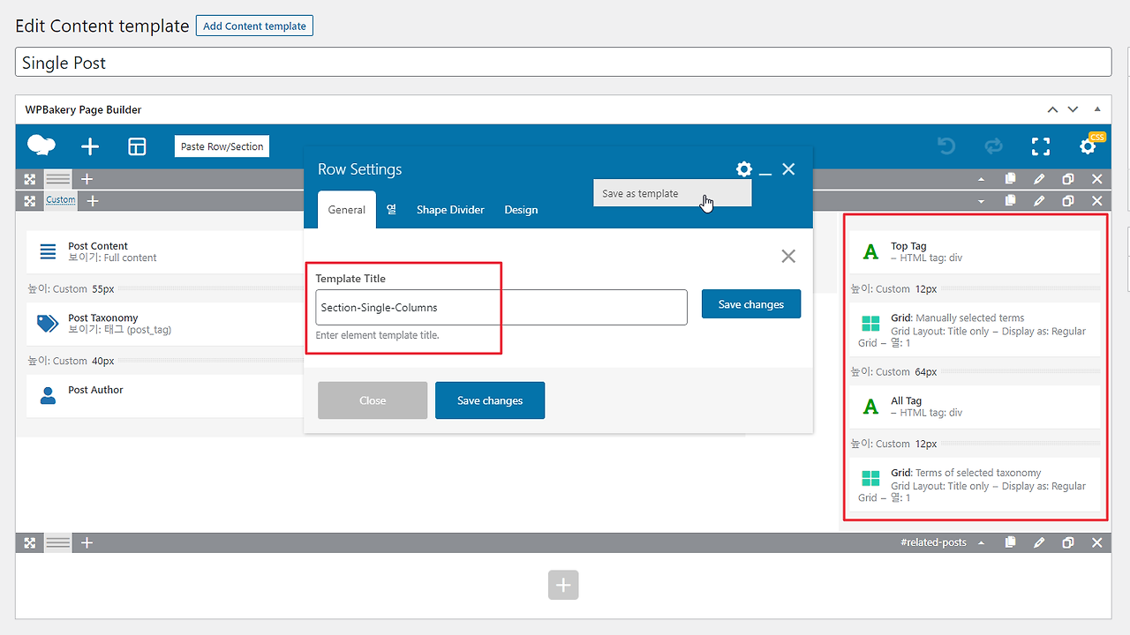Dismiss the Template Title panel with its X
The width and height of the screenshot is (1130, 635).
pos(788,256)
